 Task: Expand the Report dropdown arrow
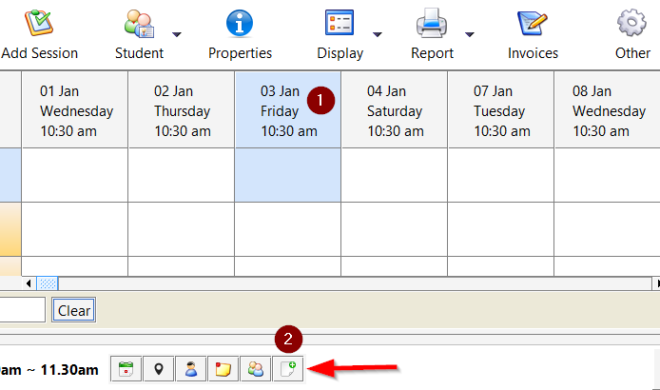pyautogui.click(x=469, y=34)
